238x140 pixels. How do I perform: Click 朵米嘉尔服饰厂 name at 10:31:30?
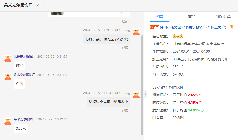tap(24, 75)
